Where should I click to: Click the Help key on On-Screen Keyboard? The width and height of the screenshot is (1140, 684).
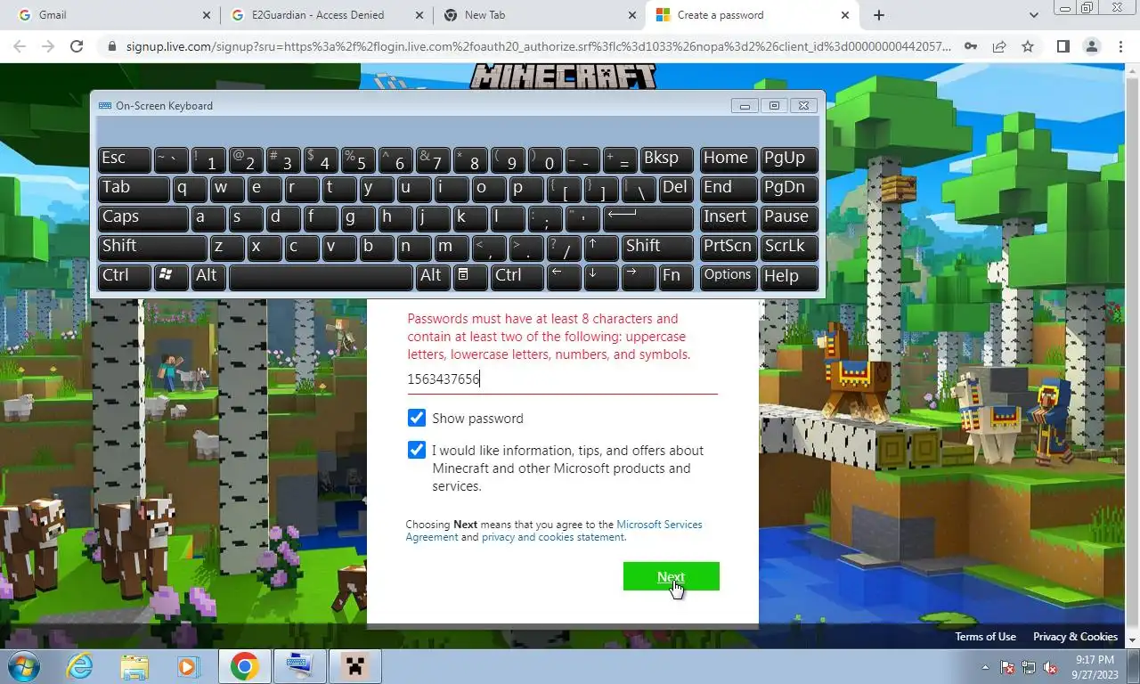(x=789, y=277)
